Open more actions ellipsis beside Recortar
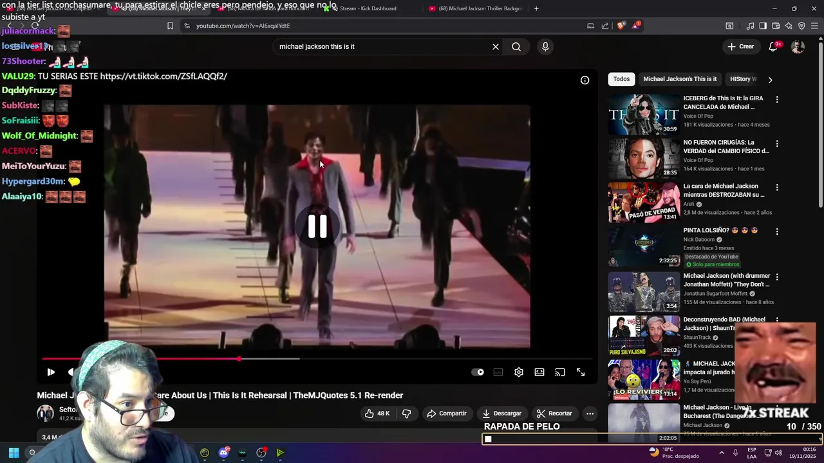The image size is (824, 463). pos(590,413)
